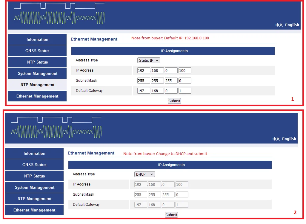This screenshot has width=306, height=224.
Task: Select Ethernet Management in bottom panel
Action: tap(34, 210)
